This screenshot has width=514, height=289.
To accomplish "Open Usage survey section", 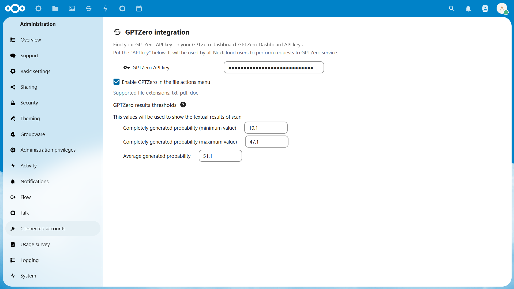I will click(53, 244).
